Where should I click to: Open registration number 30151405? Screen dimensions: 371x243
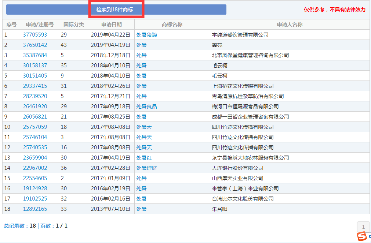click(35, 76)
